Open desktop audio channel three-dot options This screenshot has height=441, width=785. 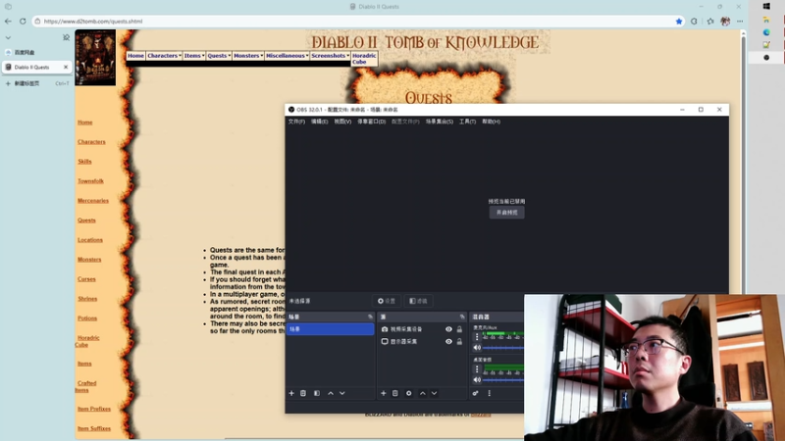pos(477,369)
